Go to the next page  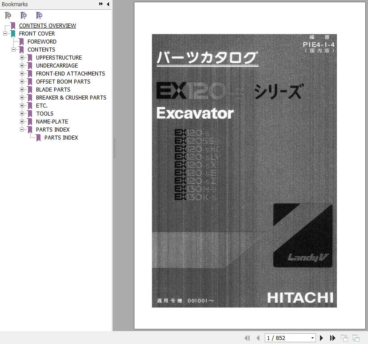322,338
